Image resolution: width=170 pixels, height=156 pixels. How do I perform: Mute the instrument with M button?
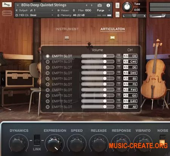click(117, 15)
